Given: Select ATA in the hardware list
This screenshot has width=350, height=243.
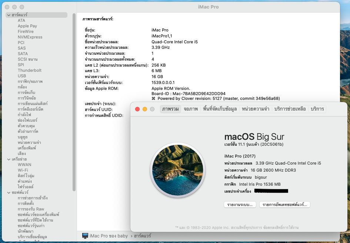Looking at the screenshot, I should (x=21, y=20).
